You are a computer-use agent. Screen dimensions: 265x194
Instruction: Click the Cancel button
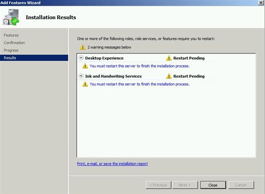click(241, 185)
